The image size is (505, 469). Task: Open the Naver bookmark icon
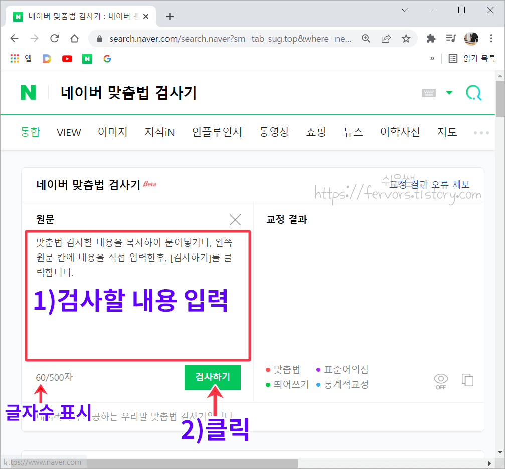point(87,59)
